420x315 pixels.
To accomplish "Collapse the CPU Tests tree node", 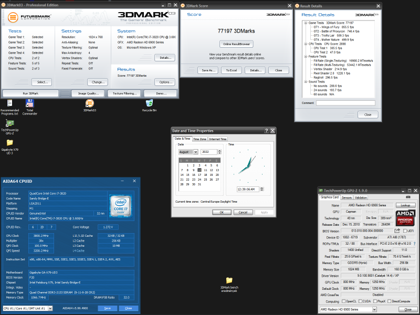I will tap(306, 44).
